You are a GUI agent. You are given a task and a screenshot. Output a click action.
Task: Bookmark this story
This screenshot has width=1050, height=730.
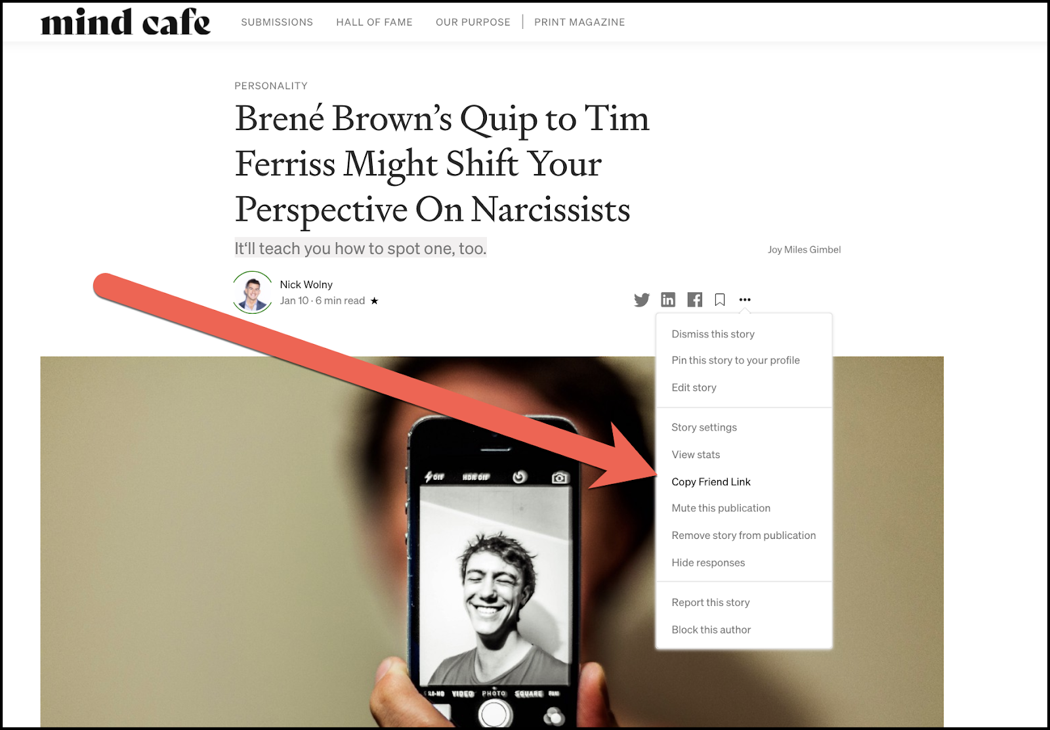coord(720,300)
